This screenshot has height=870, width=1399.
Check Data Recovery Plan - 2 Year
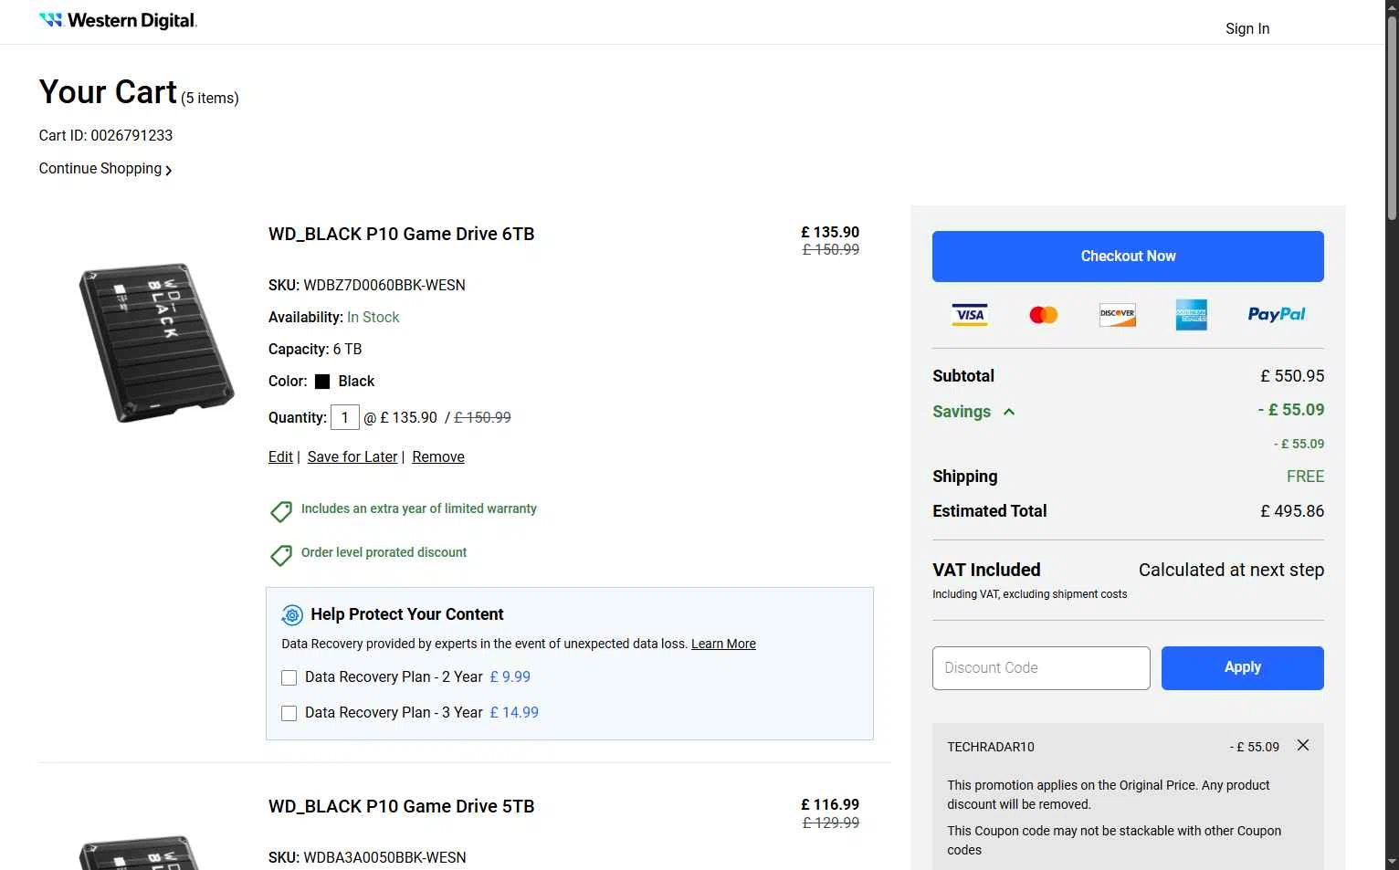[289, 677]
